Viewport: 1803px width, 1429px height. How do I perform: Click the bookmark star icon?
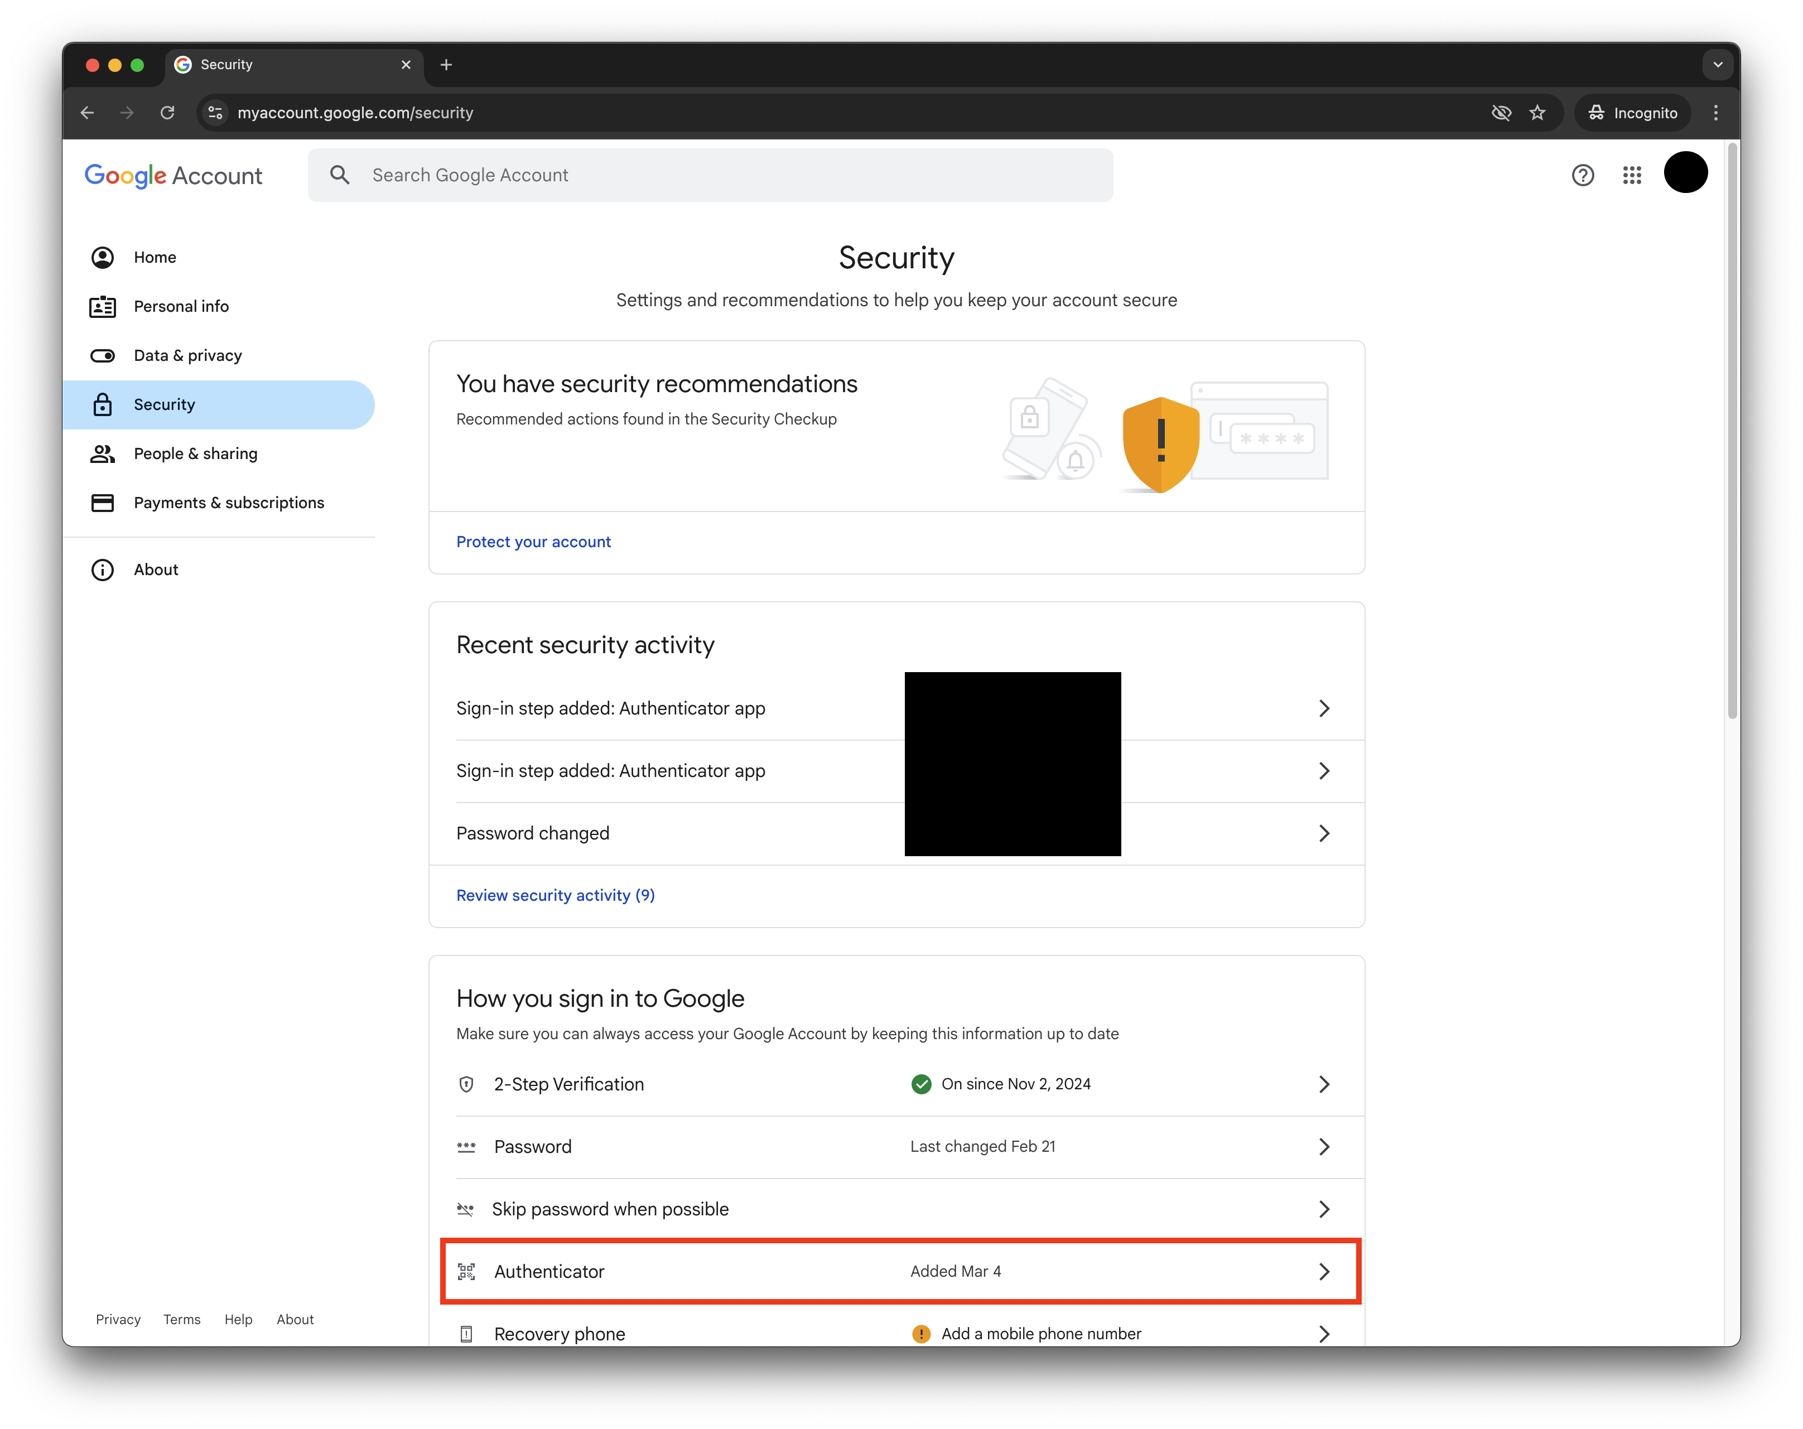[1537, 113]
